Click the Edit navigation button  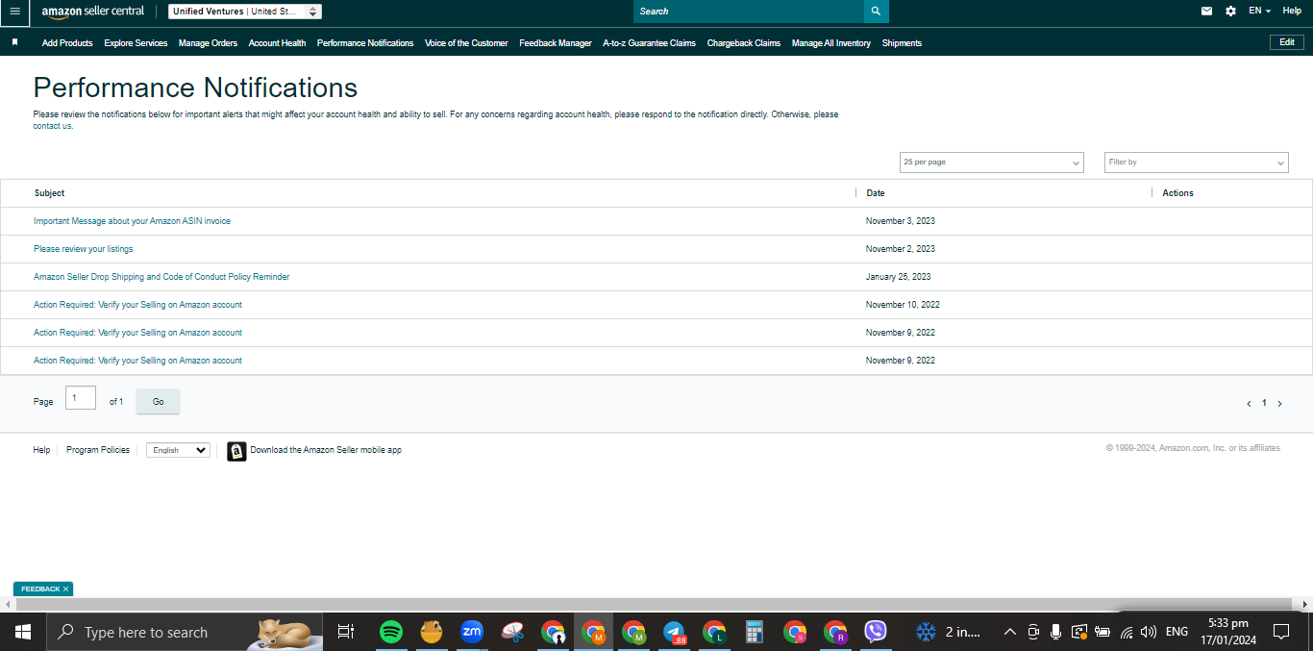click(x=1287, y=42)
